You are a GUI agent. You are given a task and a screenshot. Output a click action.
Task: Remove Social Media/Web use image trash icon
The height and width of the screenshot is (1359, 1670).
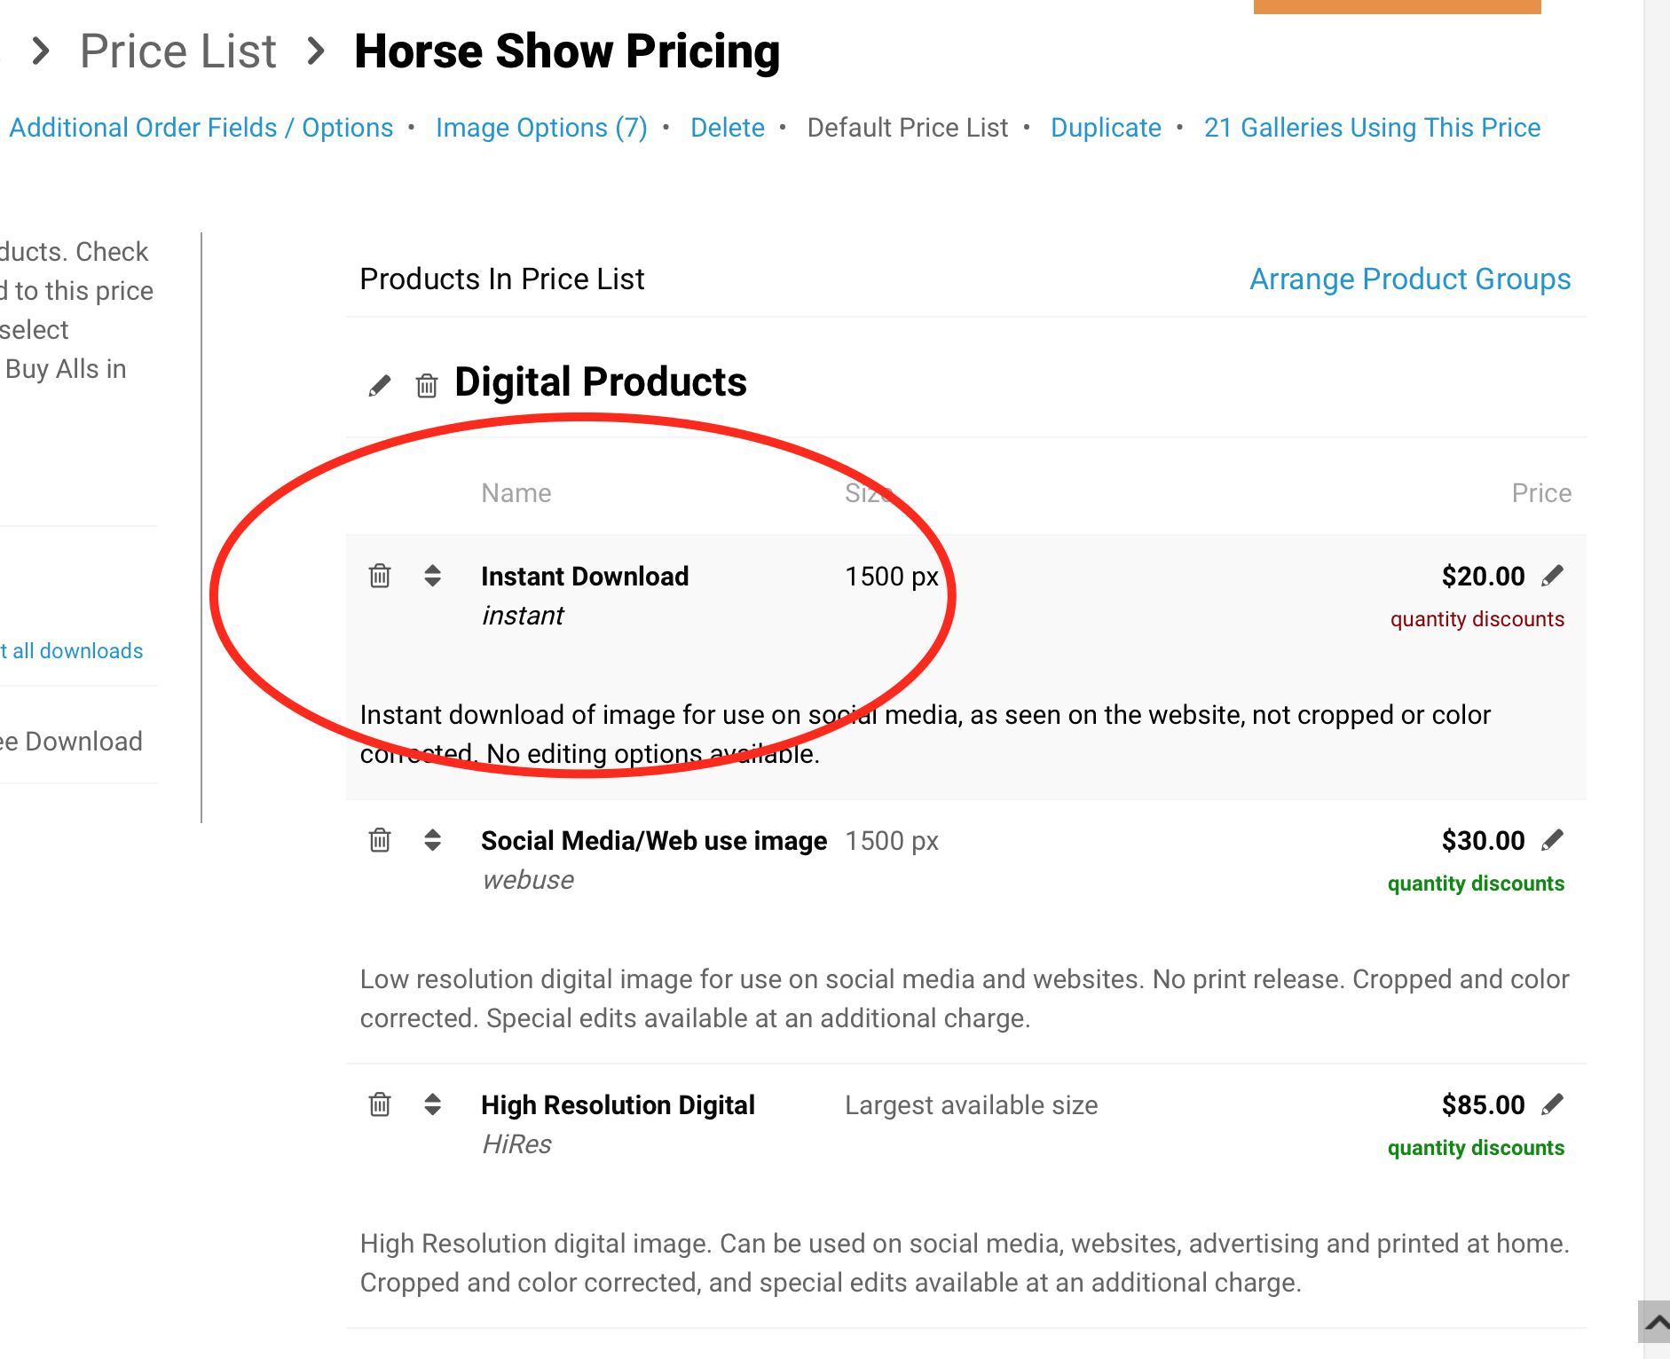pos(380,840)
